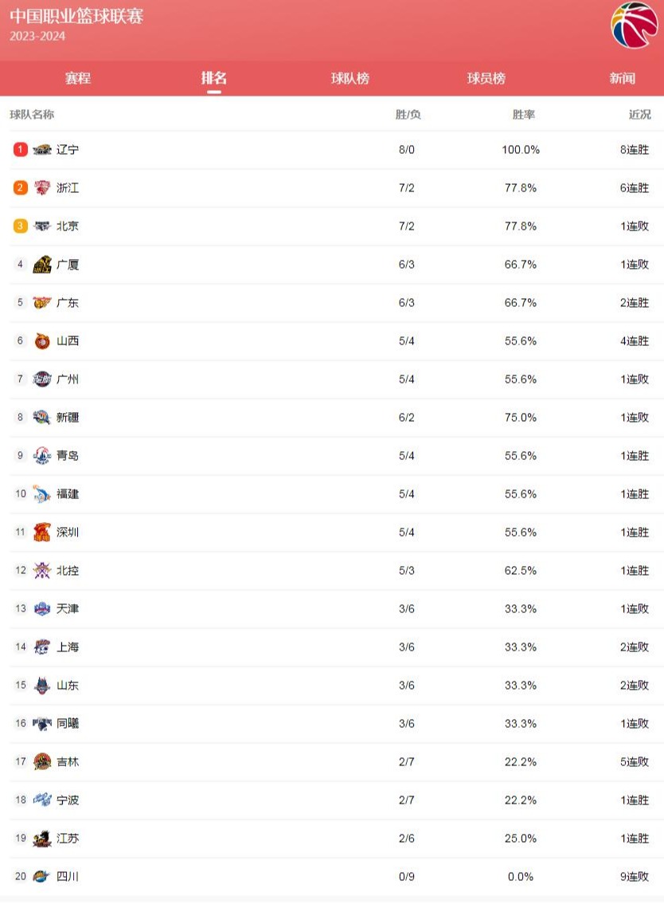This screenshot has width=664, height=908.
Task: Click the 浙江 team logo
Action: tap(42, 188)
